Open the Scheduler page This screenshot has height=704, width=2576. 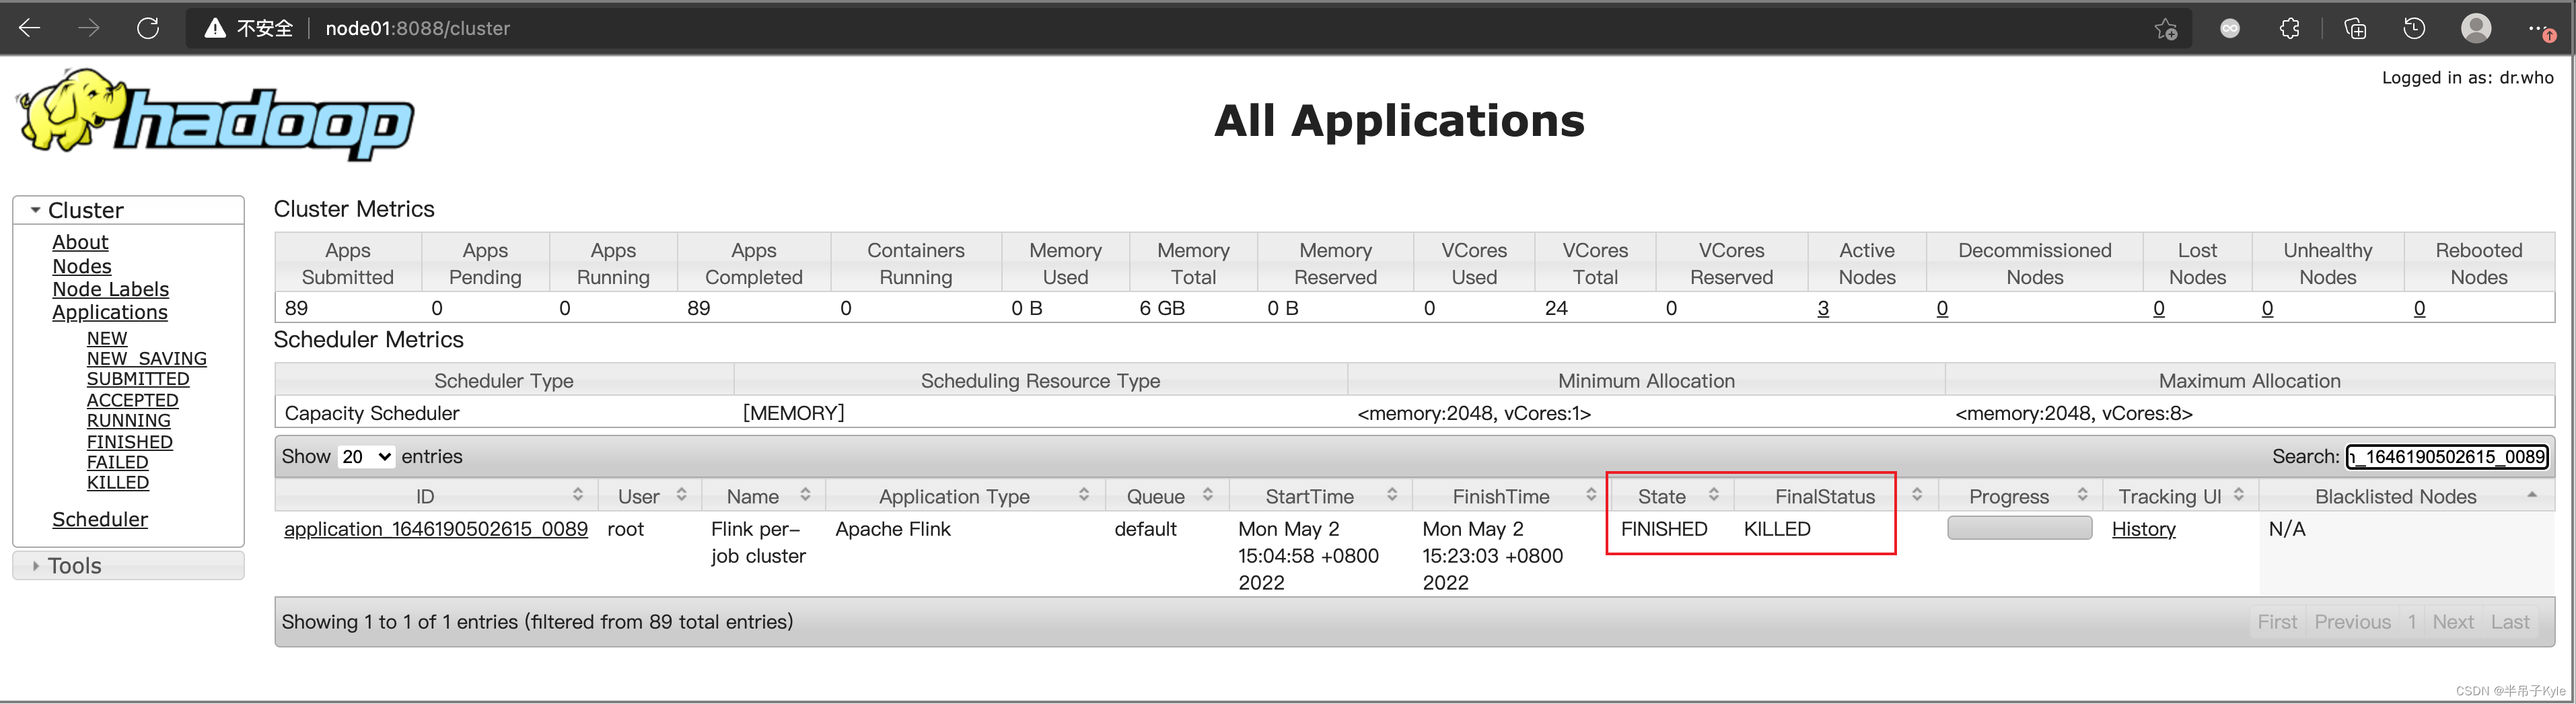pos(100,519)
